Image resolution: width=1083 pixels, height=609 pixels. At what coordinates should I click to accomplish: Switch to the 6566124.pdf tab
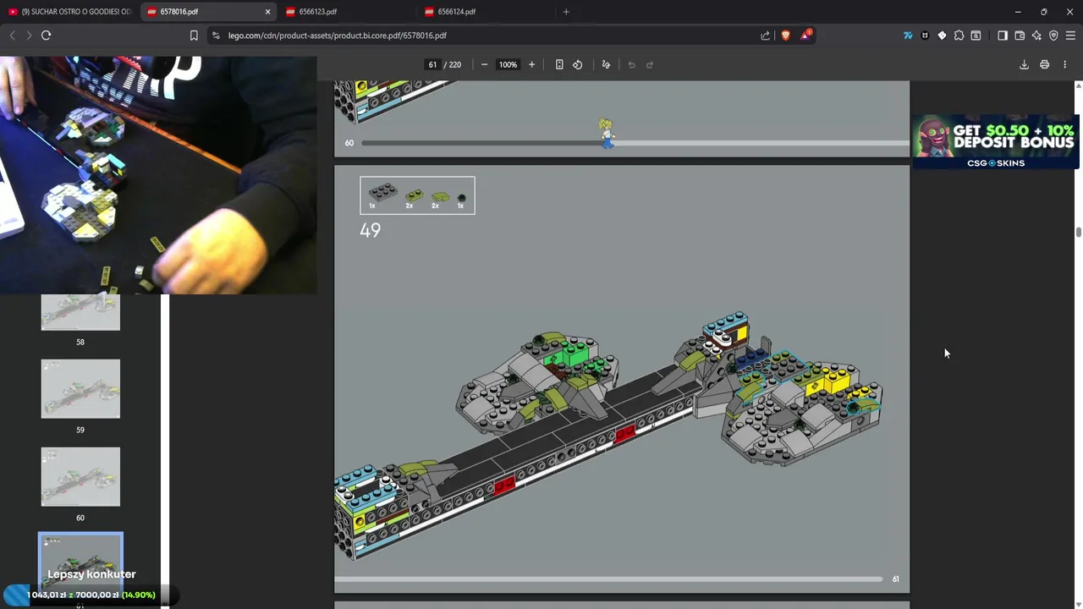click(x=486, y=12)
